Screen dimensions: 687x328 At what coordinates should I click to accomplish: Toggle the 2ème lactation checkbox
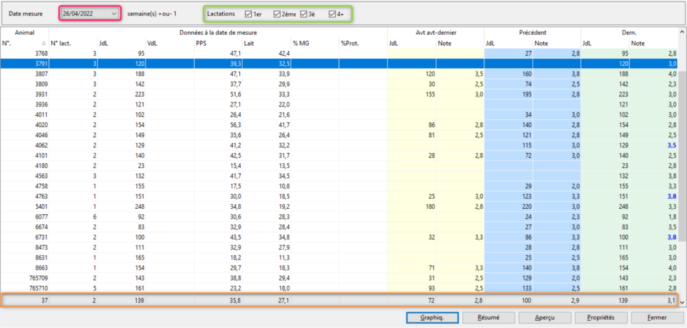pyautogui.click(x=277, y=13)
